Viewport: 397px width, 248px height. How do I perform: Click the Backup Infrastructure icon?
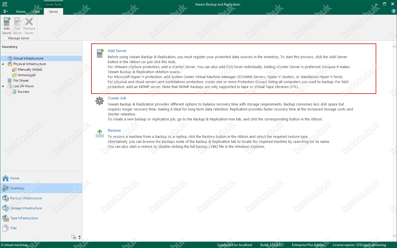[x=6, y=198]
